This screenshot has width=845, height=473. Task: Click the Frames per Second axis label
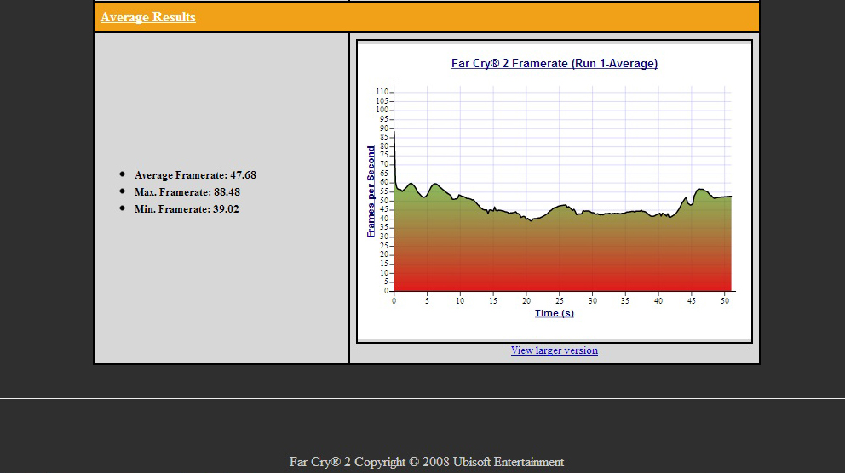click(371, 191)
